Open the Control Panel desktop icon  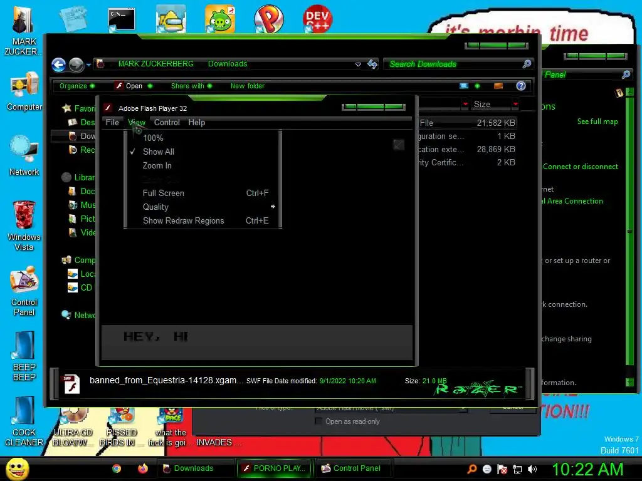click(24, 291)
